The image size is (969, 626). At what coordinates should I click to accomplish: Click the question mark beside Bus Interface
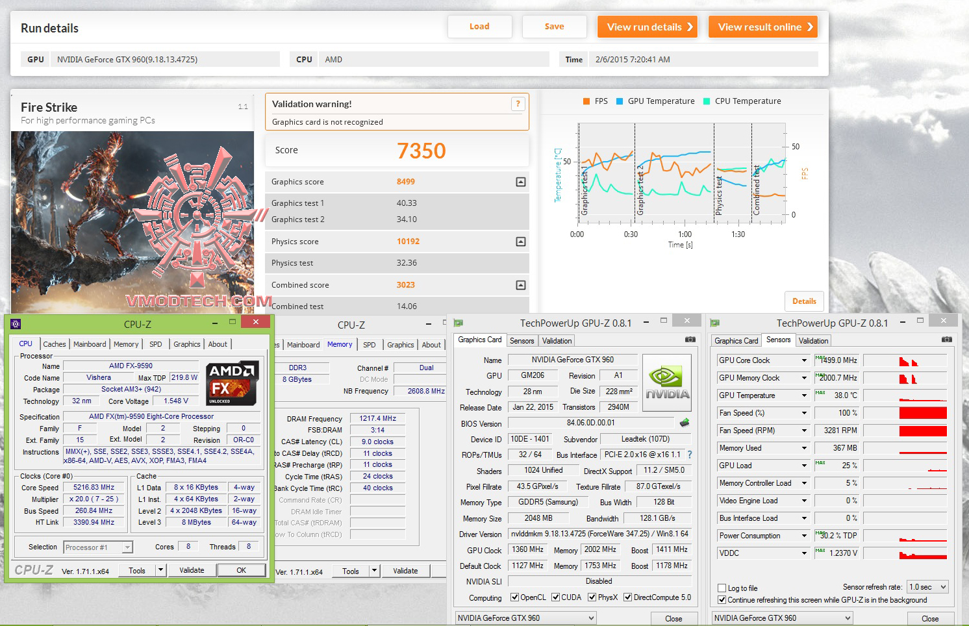[690, 455]
